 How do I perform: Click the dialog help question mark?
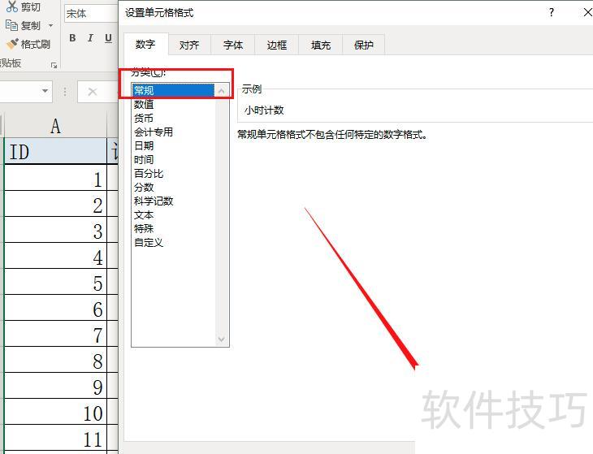[x=552, y=12]
